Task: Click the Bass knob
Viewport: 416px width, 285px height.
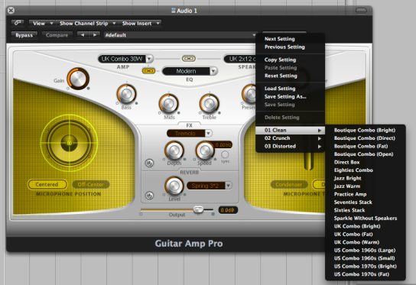Action: pos(126,94)
